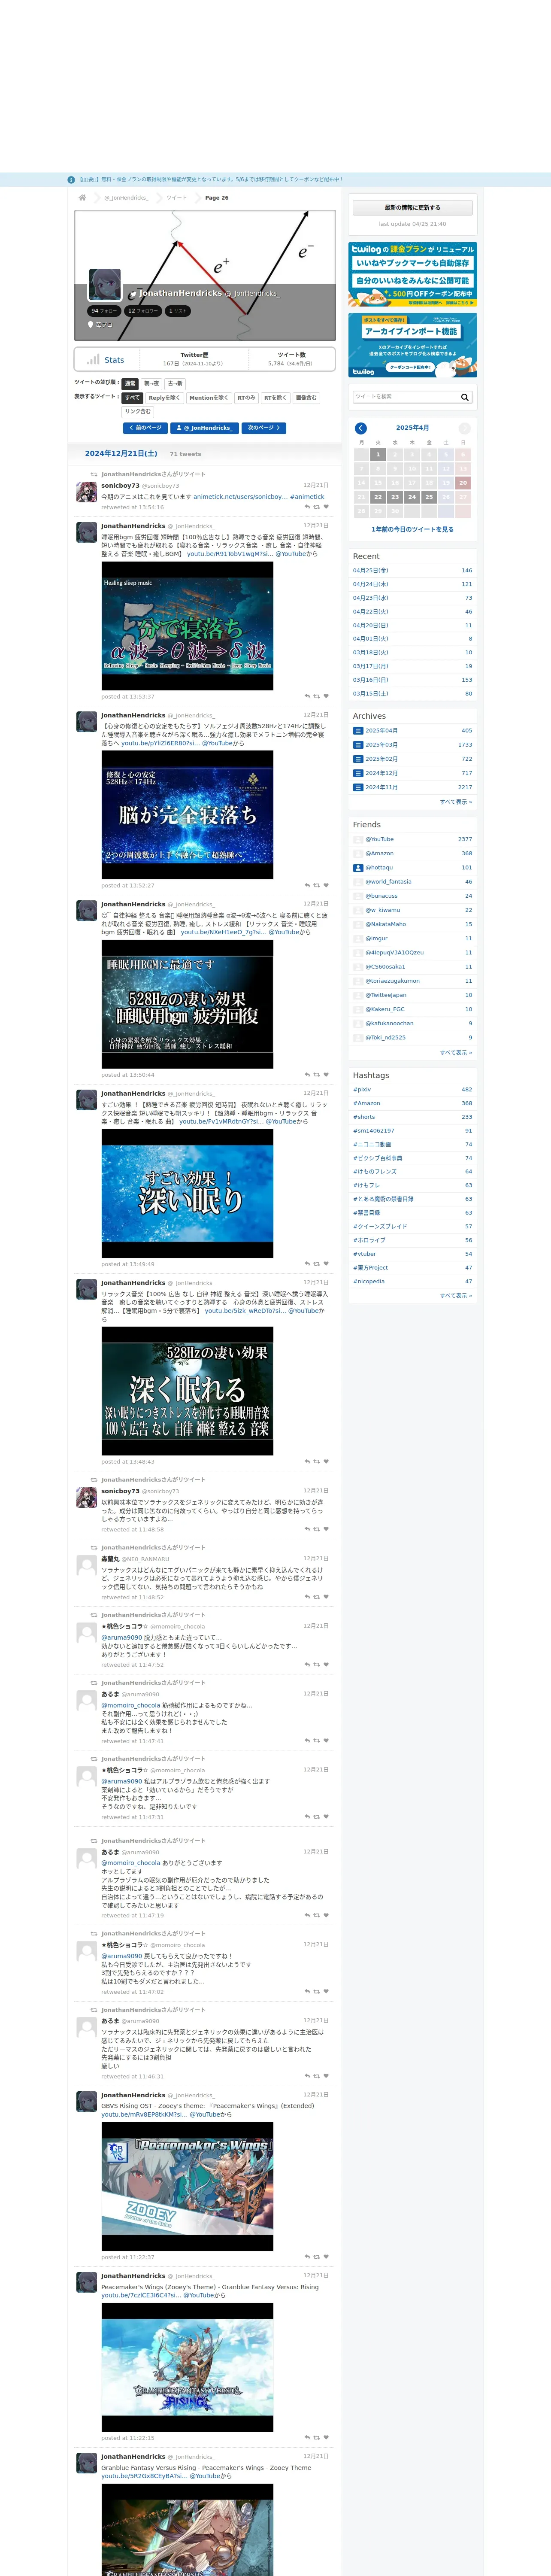
Task: Click the avatar icon beside @hottaqu in Friends
Action: coord(358,868)
